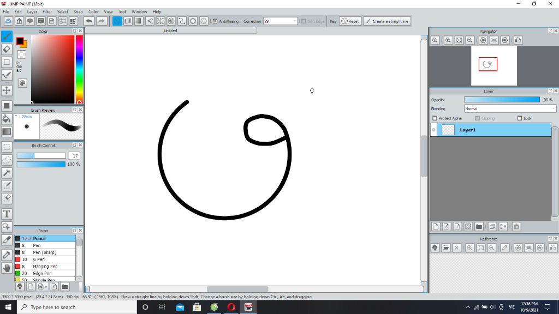
Task: Click the new folder icon in Layer panel
Action: pyautogui.click(x=479, y=226)
